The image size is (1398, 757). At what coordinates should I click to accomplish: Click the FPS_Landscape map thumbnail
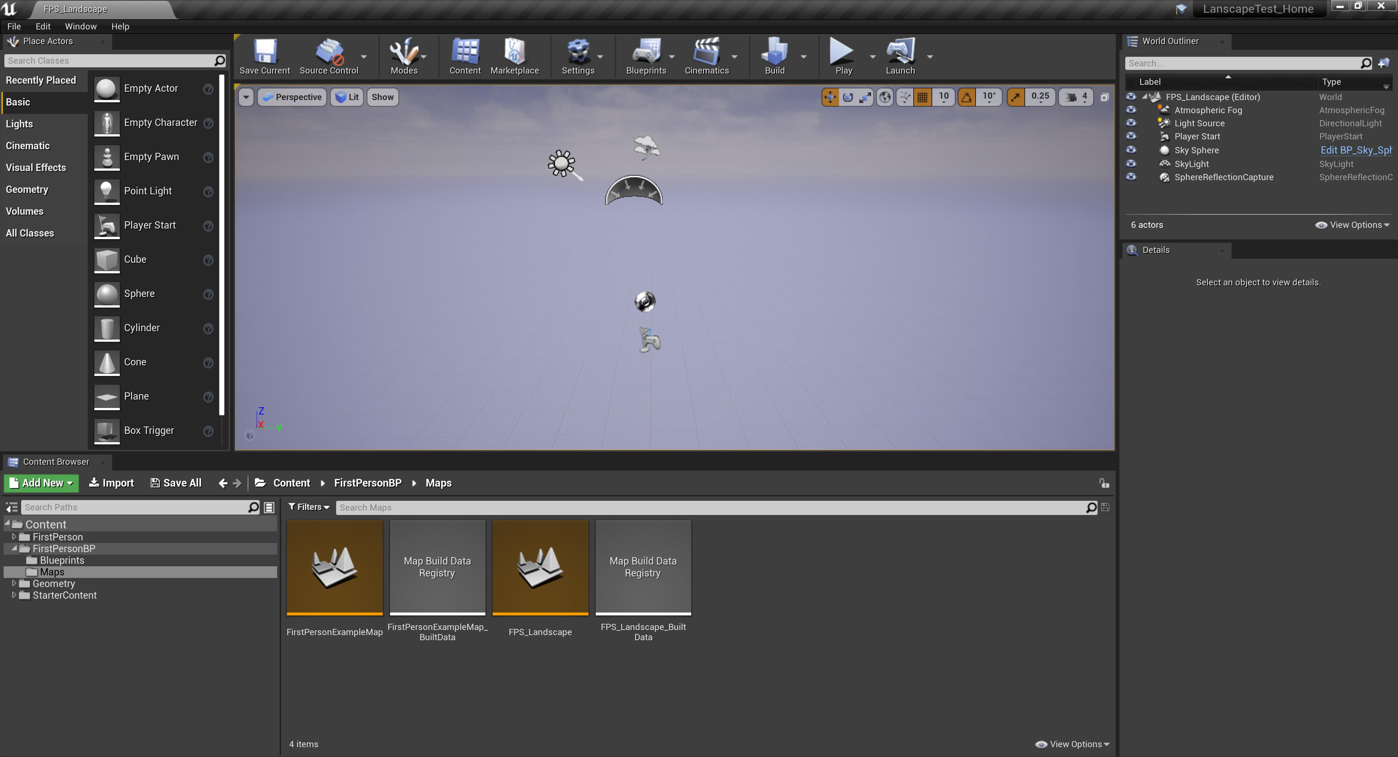pos(540,567)
